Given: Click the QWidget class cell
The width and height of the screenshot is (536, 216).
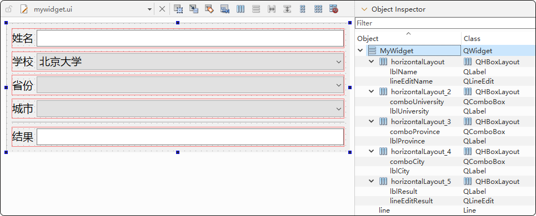Looking at the screenshot, I should coord(478,51).
